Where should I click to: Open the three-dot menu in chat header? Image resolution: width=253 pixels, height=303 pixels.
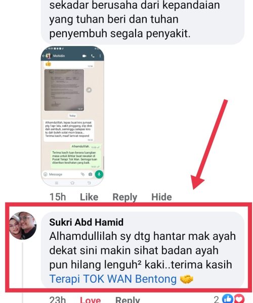tap(100, 56)
